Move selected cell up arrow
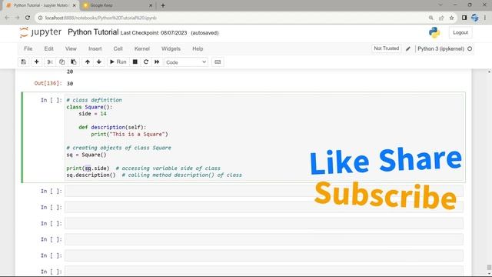Viewport: 492px width, 277px height. [x=88, y=62]
